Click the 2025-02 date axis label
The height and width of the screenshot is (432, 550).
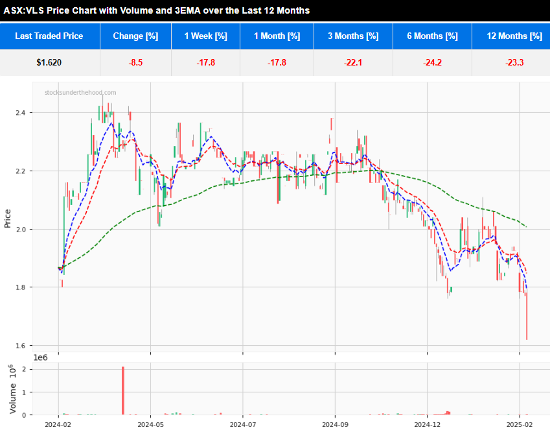tap(520, 425)
